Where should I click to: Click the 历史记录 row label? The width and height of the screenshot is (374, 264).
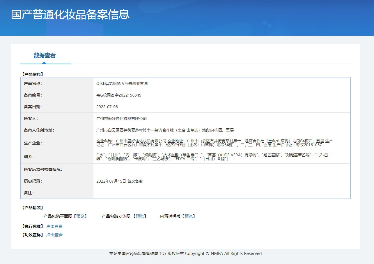click(33, 181)
